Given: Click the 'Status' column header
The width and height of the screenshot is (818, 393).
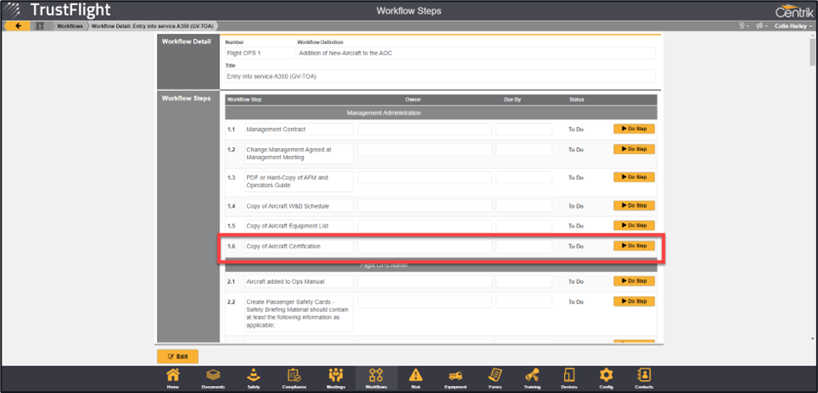Looking at the screenshot, I should [x=576, y=100].
